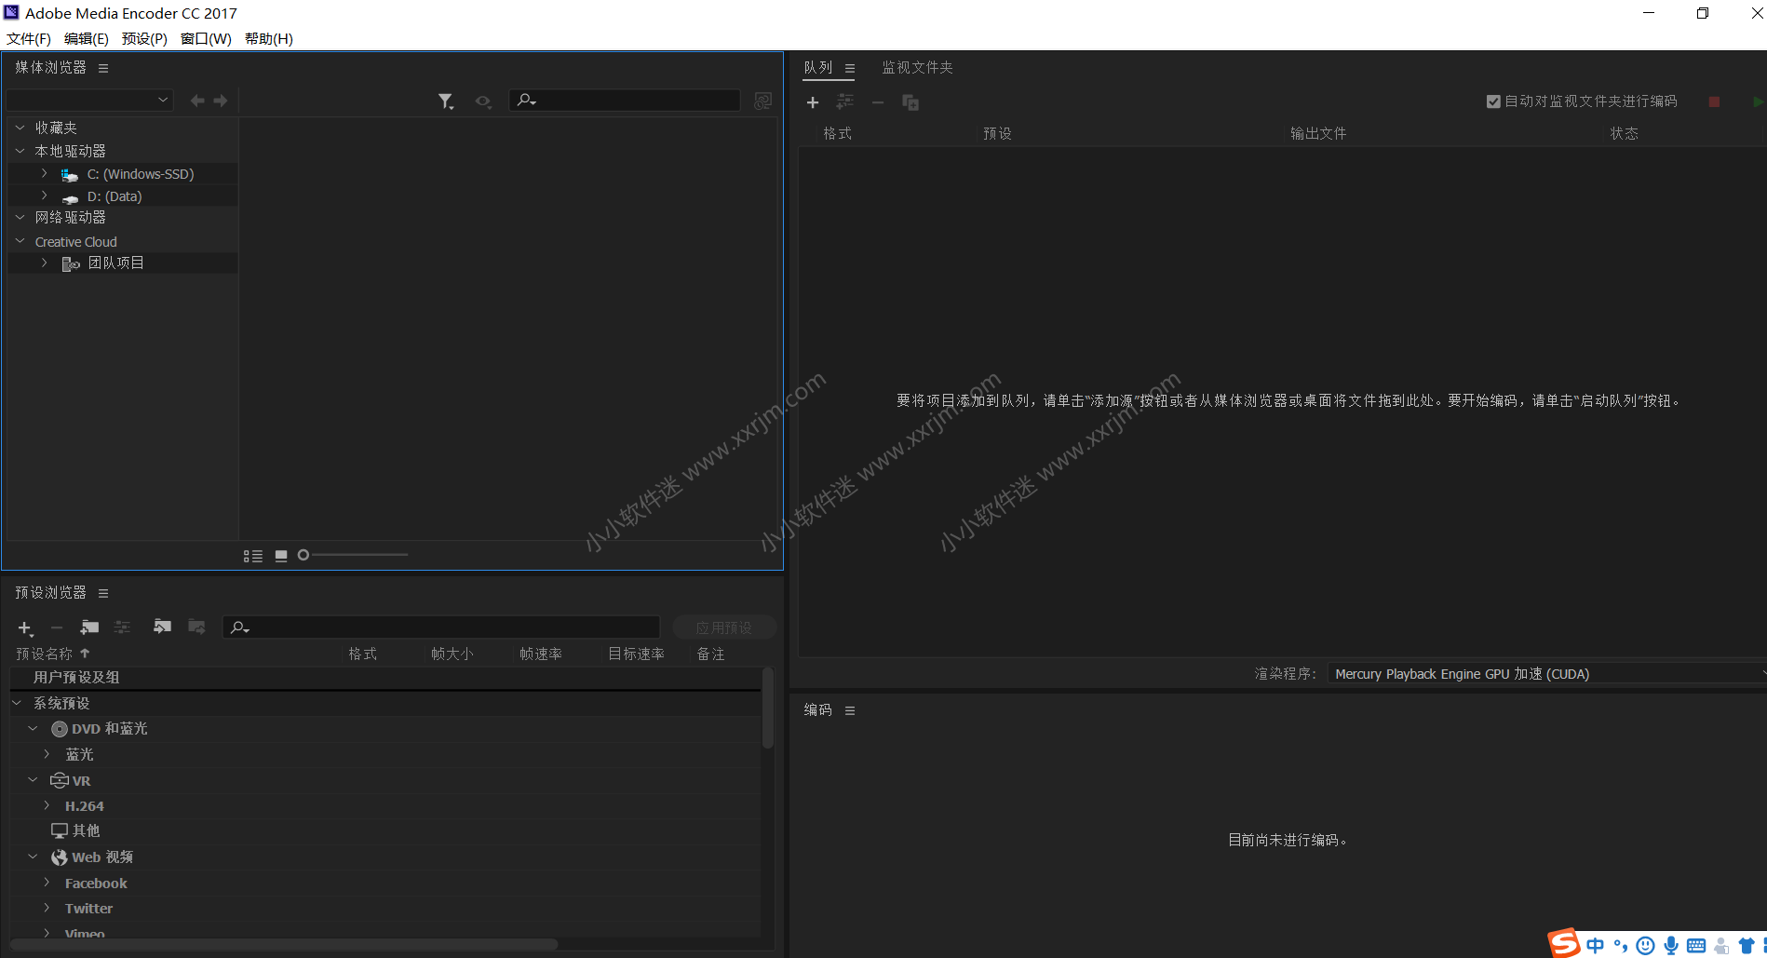The width and height of the screenshot is (1767, 958).
Task: Click the preset list horizontal scrollbar
Action: click(284, 944)
